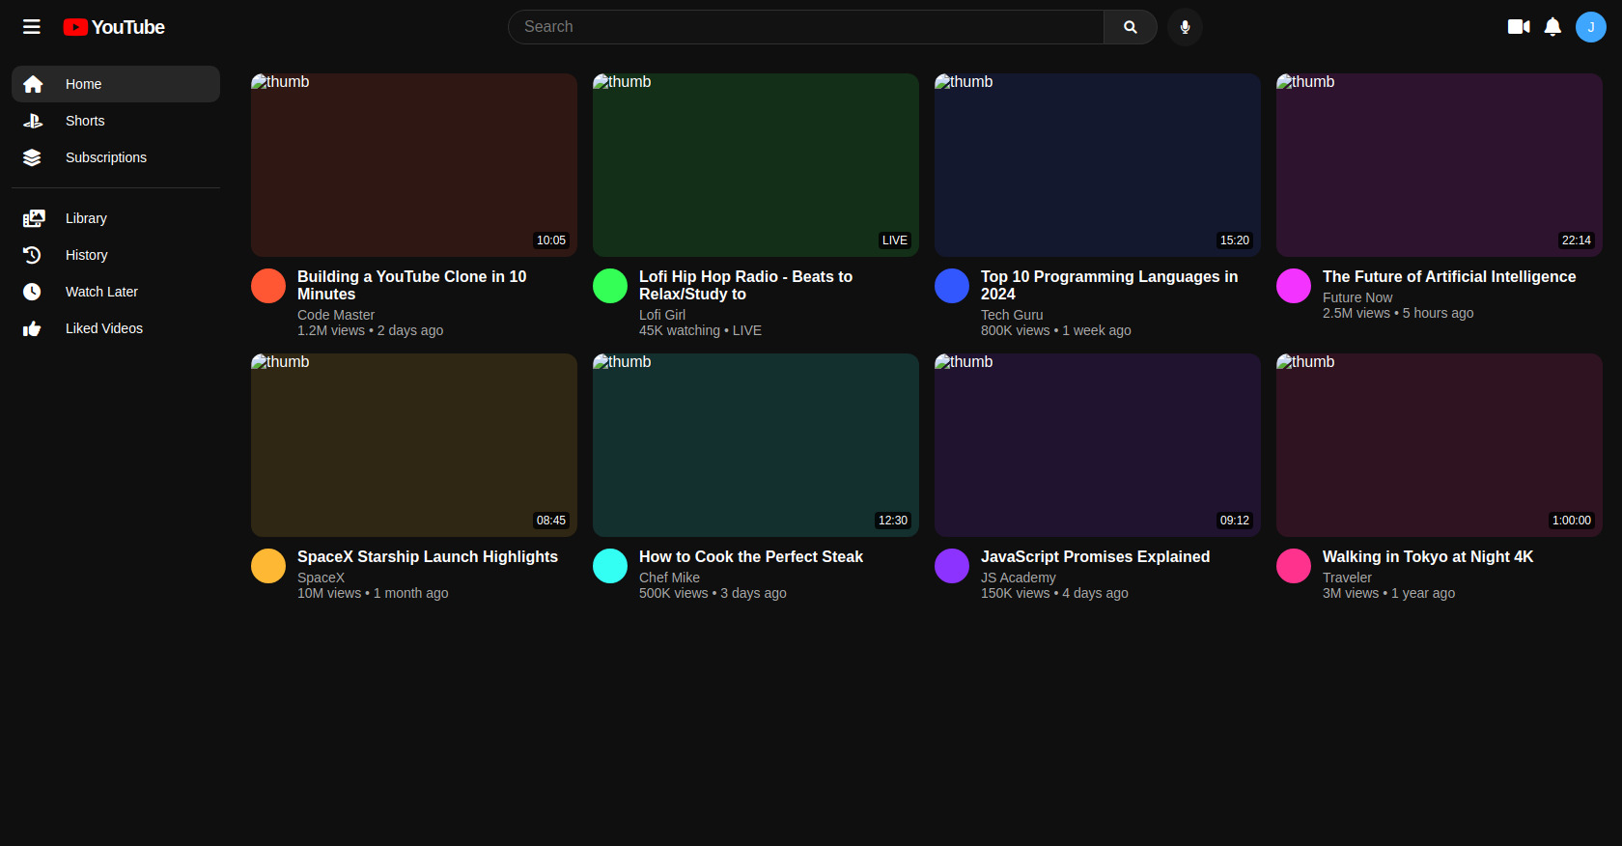The height and width of the screenshot is (846, 1622).
Task: Click title The Future of Artificial Intelligence
Action: click(1449, 277)
